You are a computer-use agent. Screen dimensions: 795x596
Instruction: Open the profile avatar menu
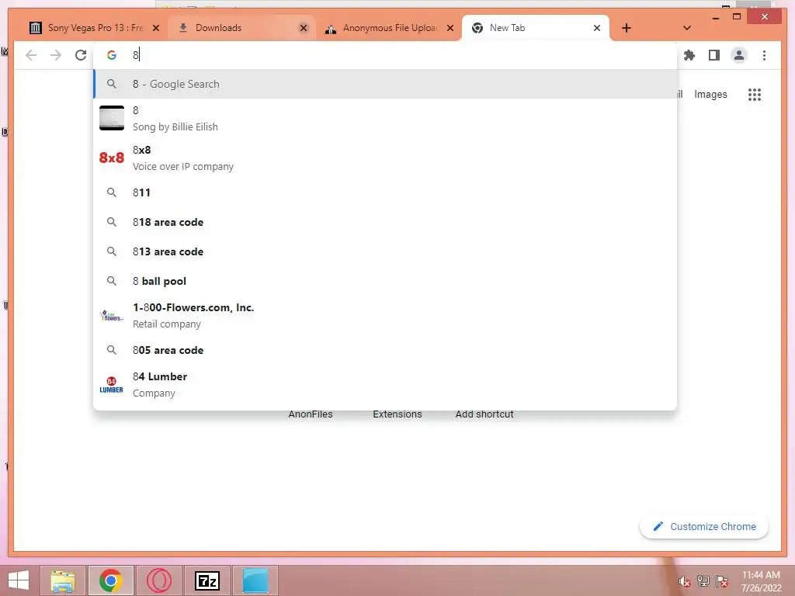739,55
